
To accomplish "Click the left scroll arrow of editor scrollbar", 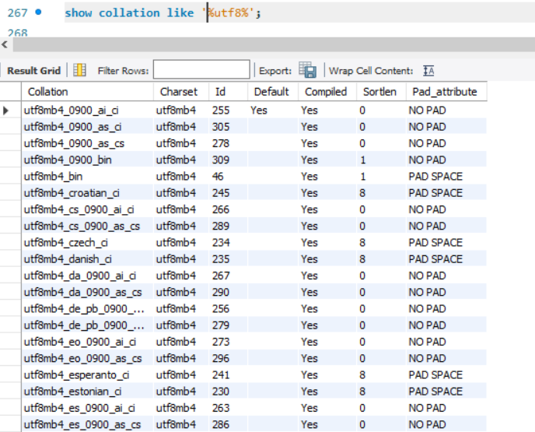I will click(5, 44).
